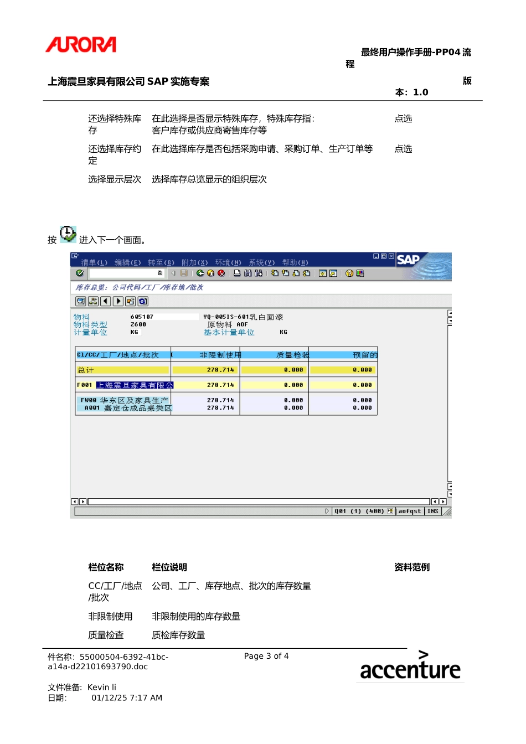The image size is (526, 744).
Task: Toggle the INS insert mode indicator
Action: 433,512
